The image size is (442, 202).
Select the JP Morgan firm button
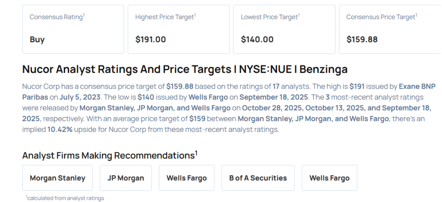click(126, 178)
